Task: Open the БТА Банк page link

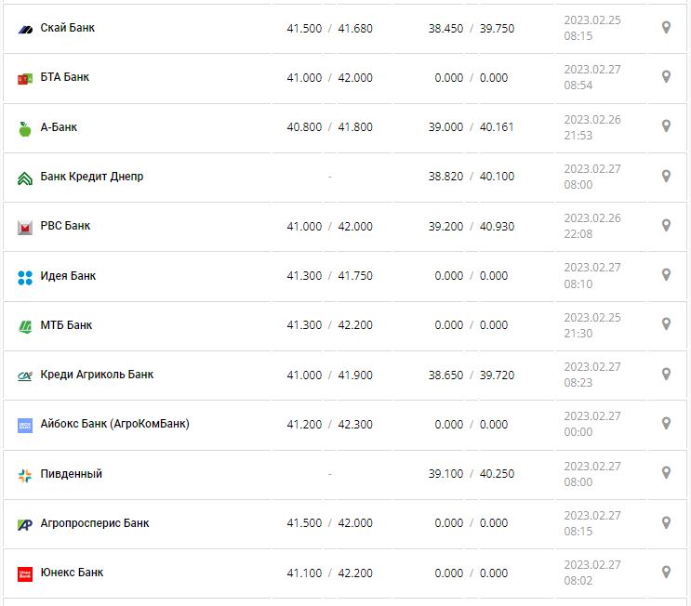Action: click(65, 77)
